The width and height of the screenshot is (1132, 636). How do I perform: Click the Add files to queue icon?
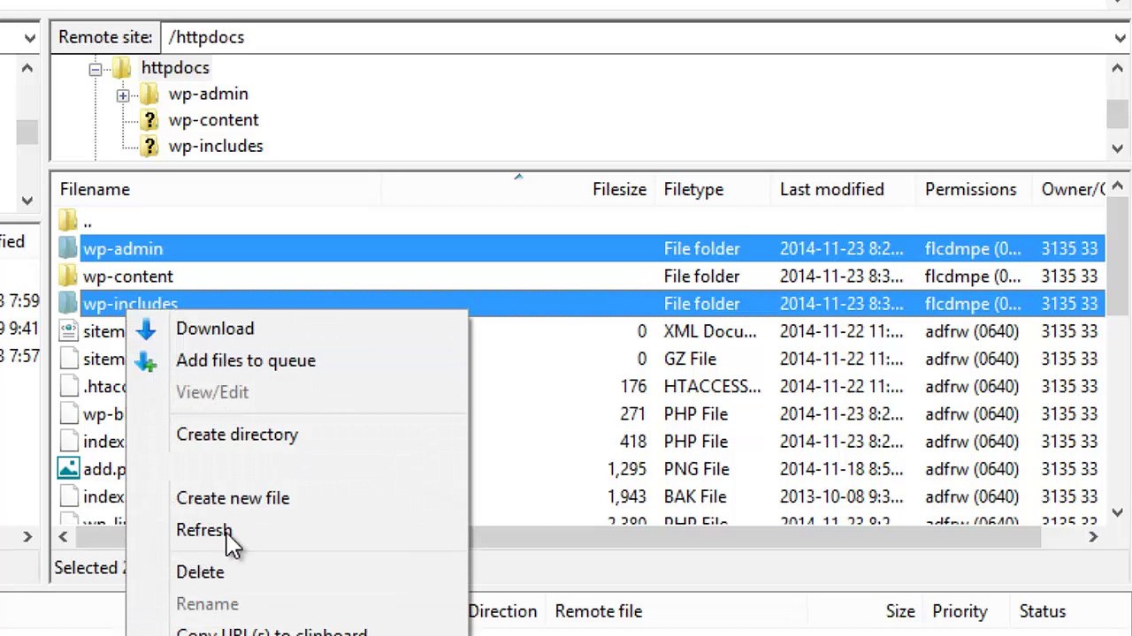click(x=146, y=361)
